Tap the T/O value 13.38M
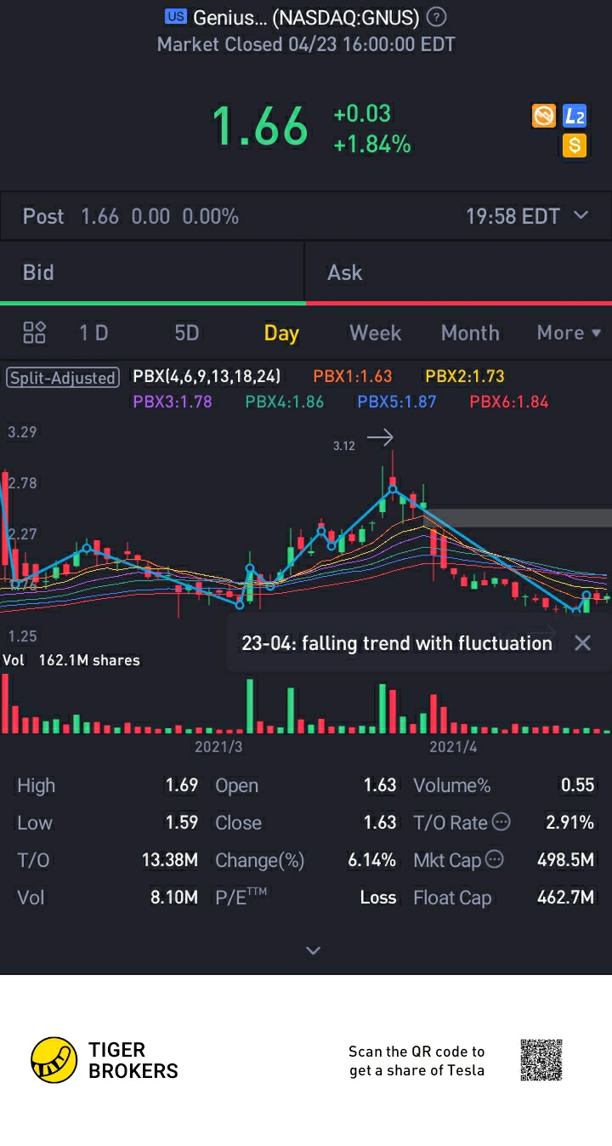Image resolution: width=612 pixels, height=1146 pixels. 170,859
